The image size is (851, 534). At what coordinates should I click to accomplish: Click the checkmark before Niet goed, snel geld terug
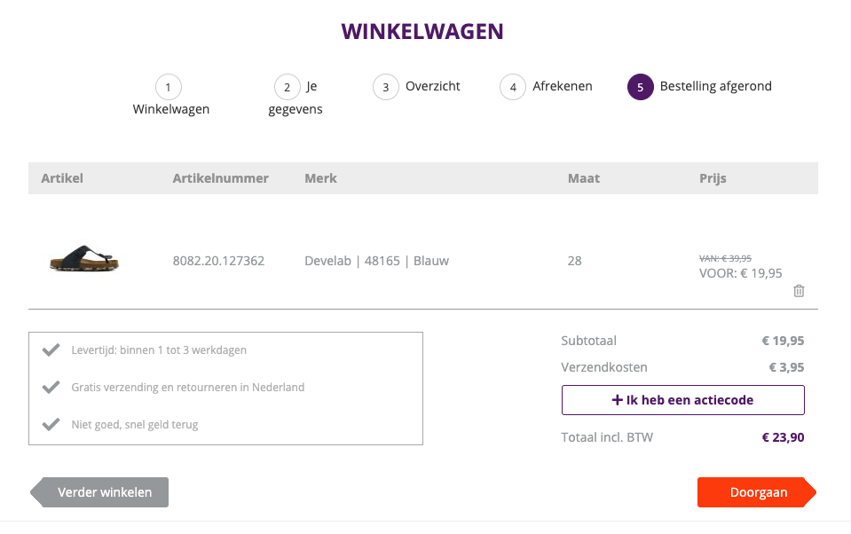pos(51,425)
